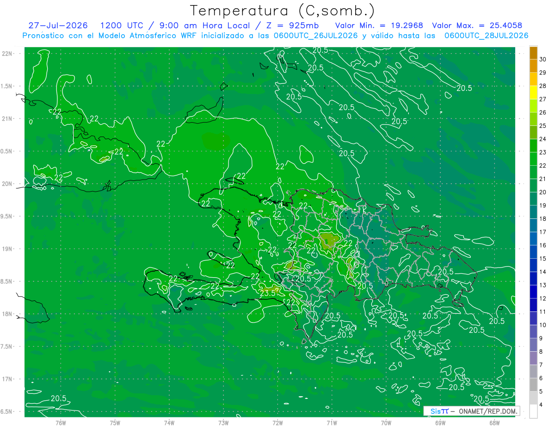Viewport: 555px width, 429px height.
Task: Click the "69W" longitude axis label
Action: [440, 423]
